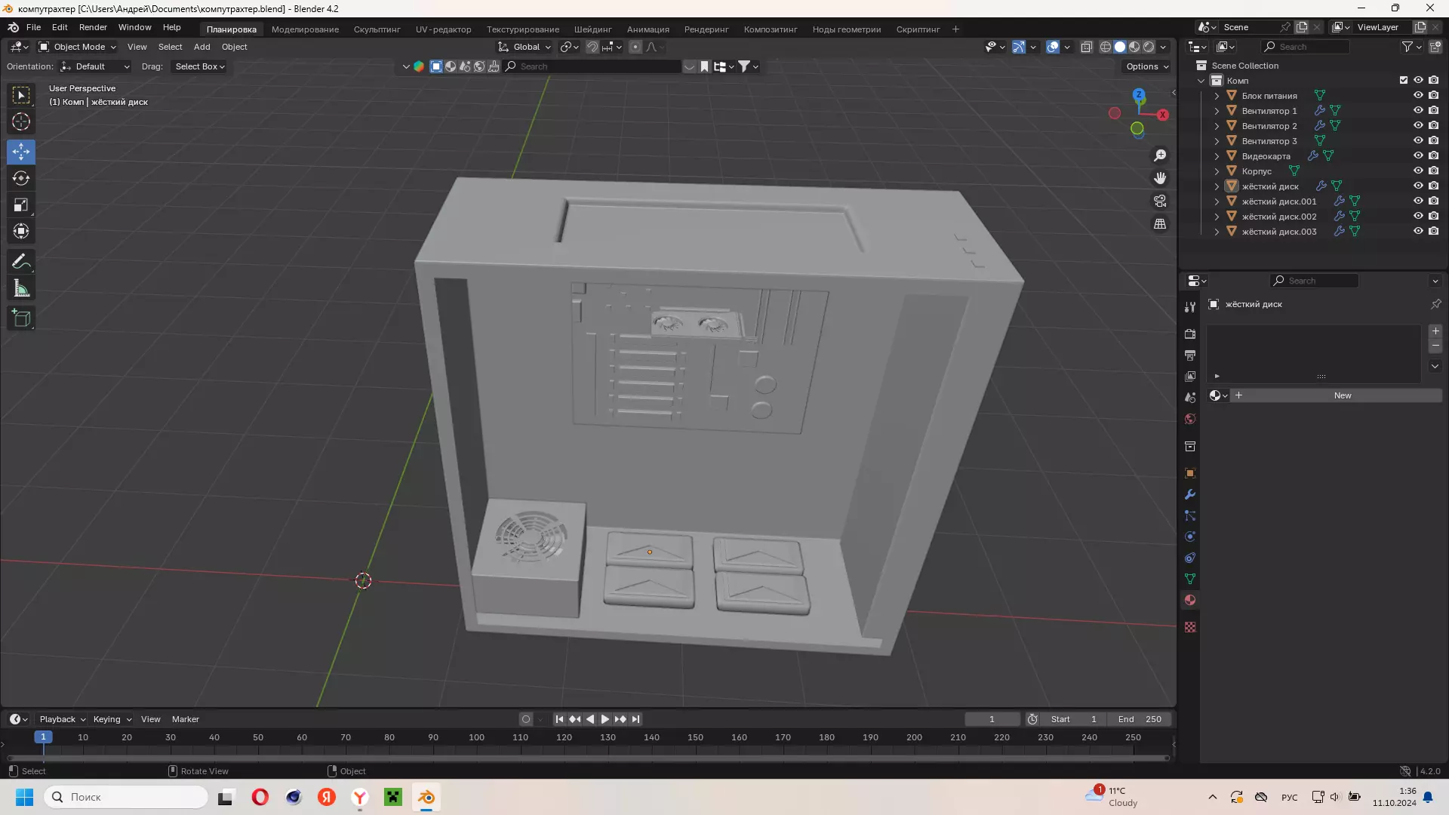Select material preview shading sphere
The height and width of the screenshot is (815, 1449).
coord(1134,47)
